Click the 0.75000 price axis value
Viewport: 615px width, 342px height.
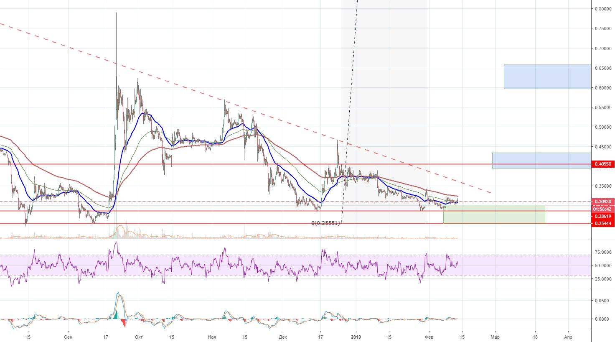point(603,28)
